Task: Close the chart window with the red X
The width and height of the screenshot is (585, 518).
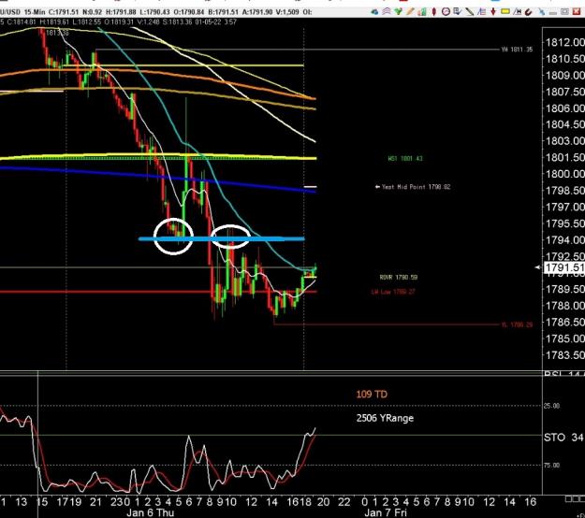Action: (x=578, y=12)
